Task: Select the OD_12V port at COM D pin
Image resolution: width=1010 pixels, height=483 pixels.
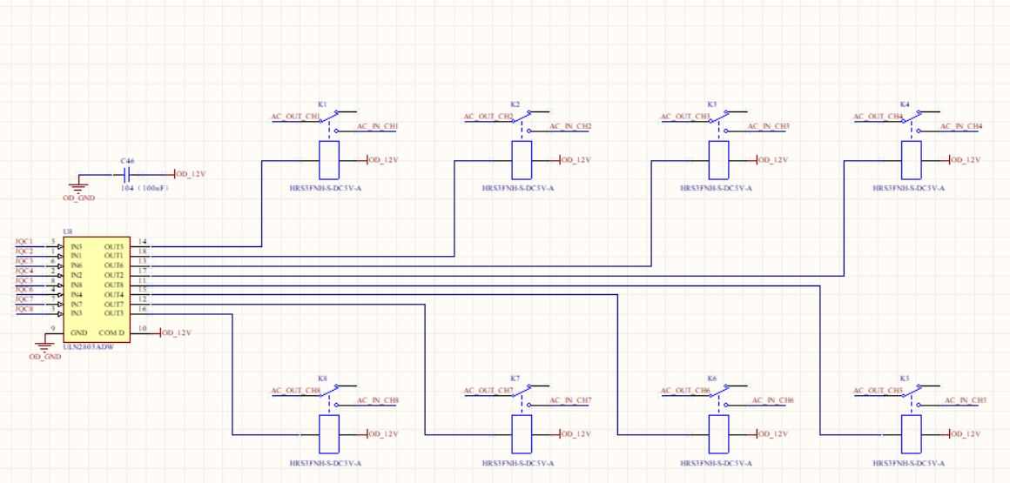Action: coord(175,333)
